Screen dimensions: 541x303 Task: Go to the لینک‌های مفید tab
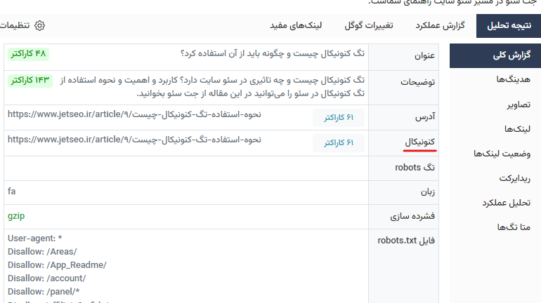296,25
